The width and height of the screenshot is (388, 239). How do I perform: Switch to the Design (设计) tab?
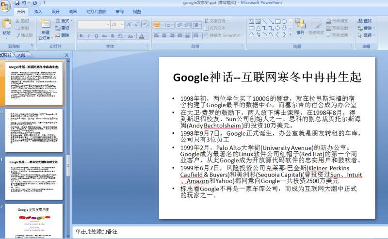(55, 12)
